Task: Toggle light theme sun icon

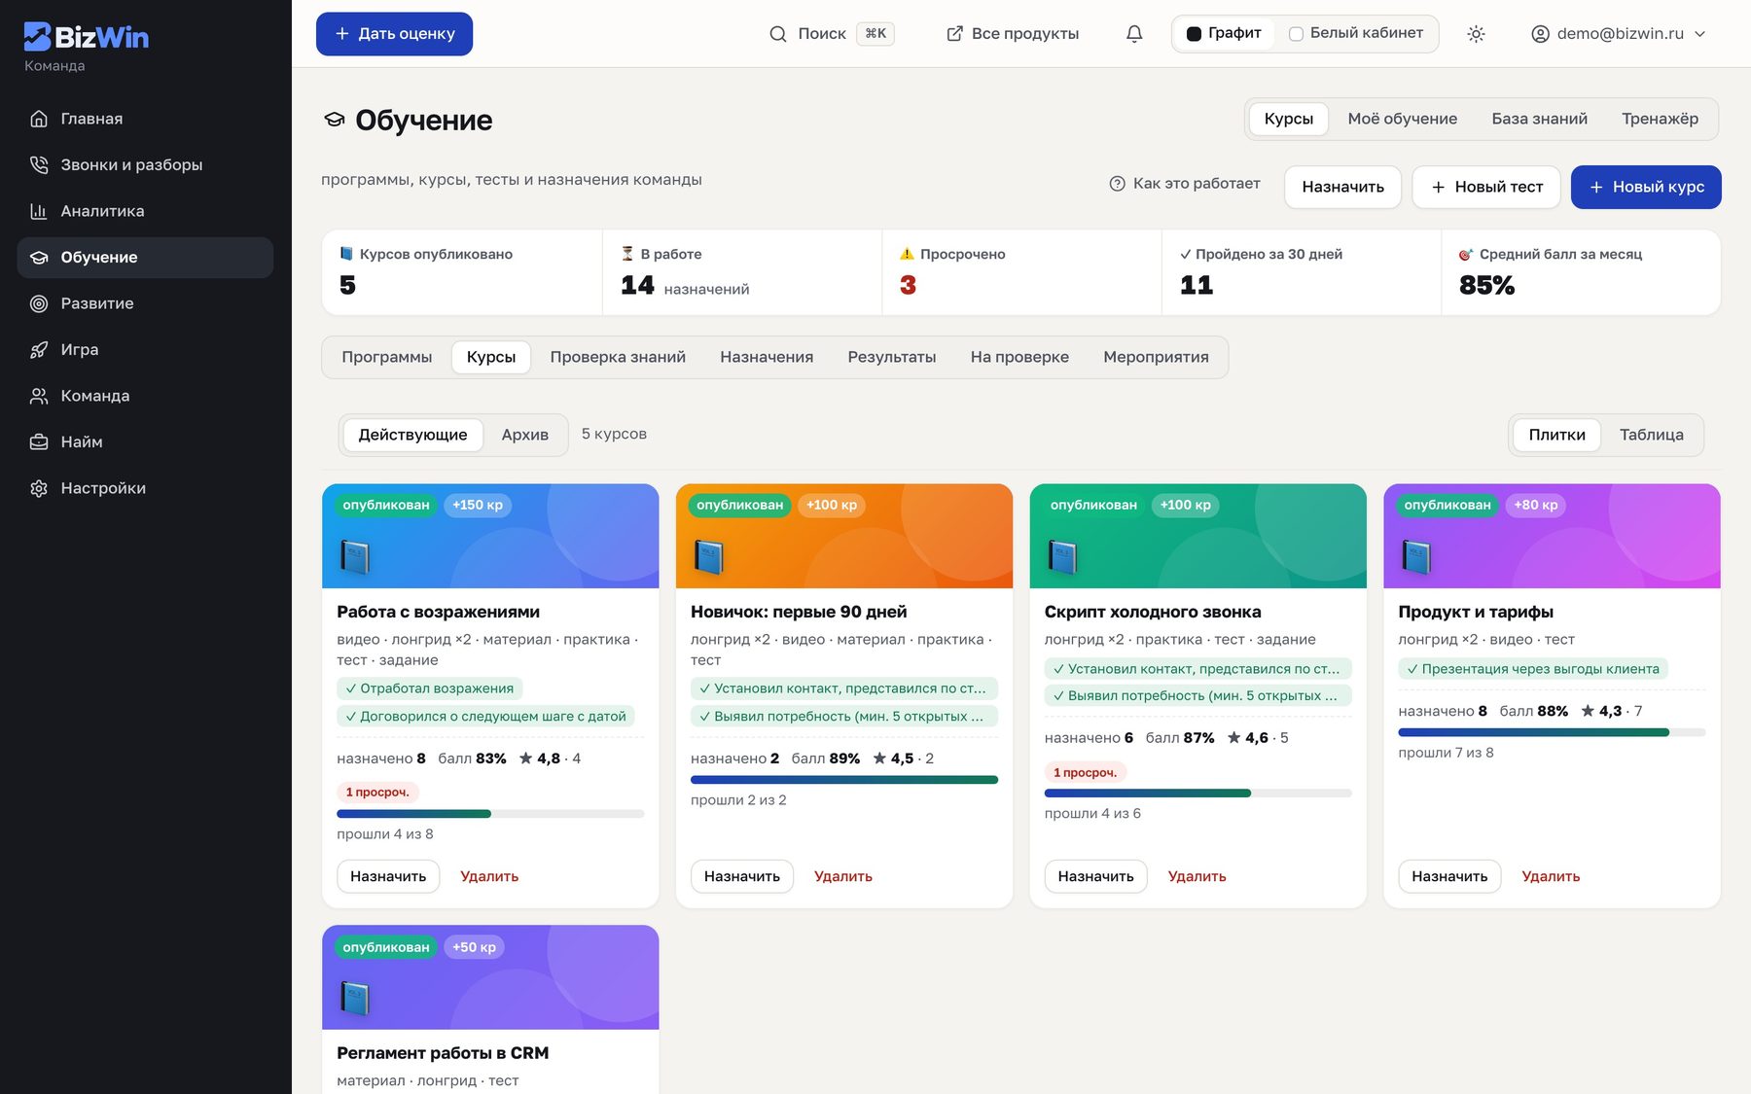Action: 1476,34
